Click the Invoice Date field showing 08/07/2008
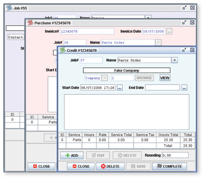This screenshot has height=179, width=204. click(154, 31)
